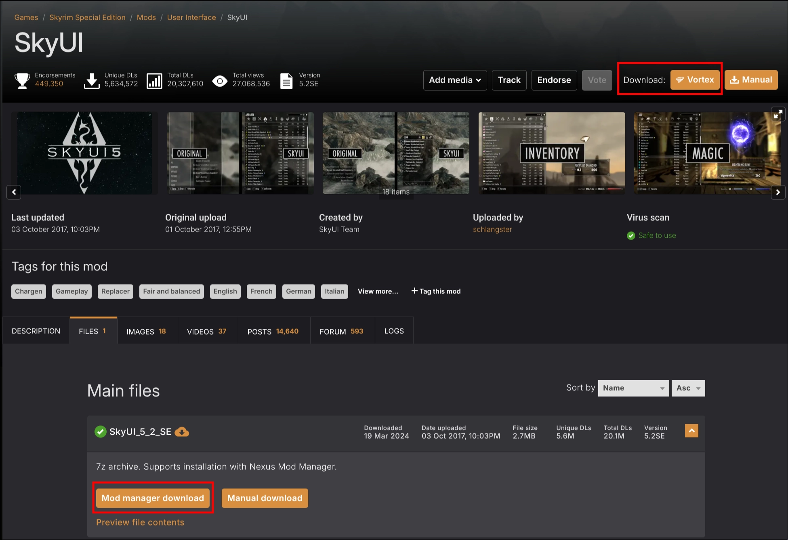This screenshot has height=540, width=788.
Task: Click the total views eye icon
Action: (x=220, y=81)
